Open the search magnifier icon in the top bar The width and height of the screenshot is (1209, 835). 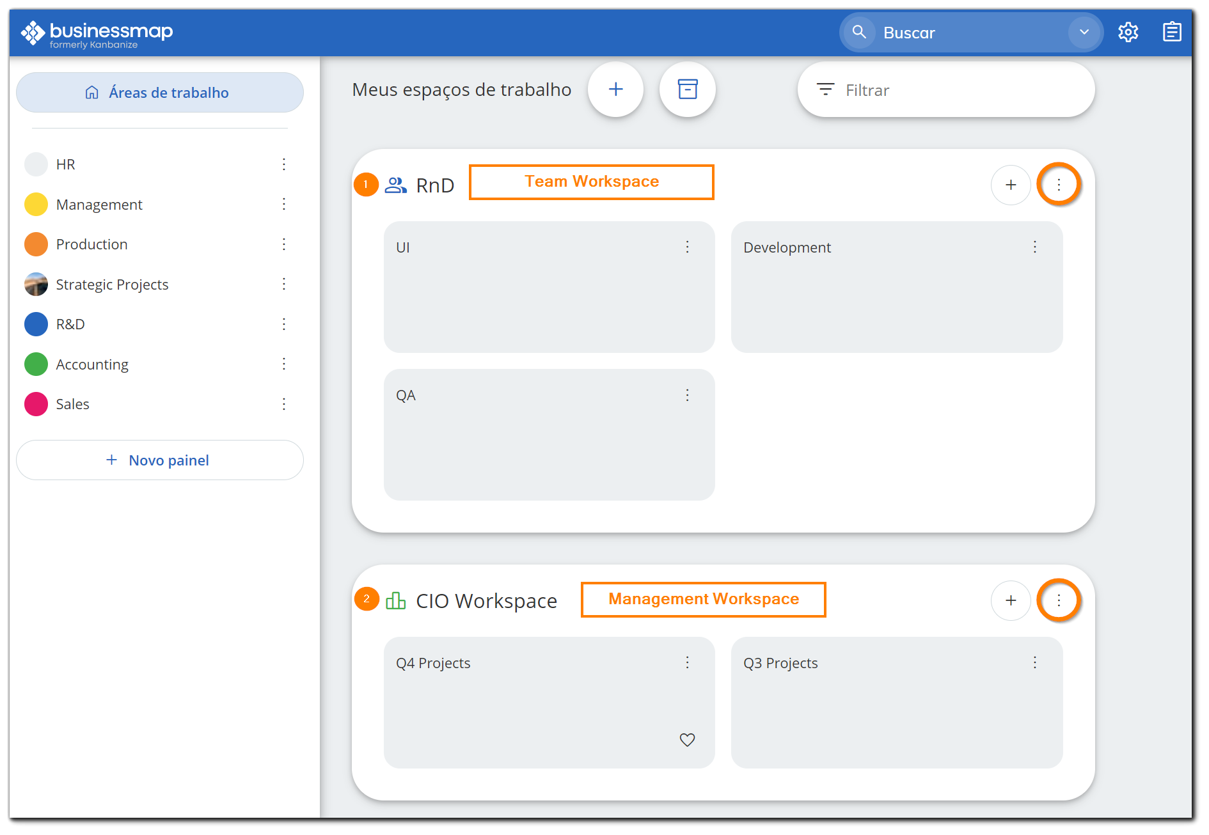pos(859,32)
